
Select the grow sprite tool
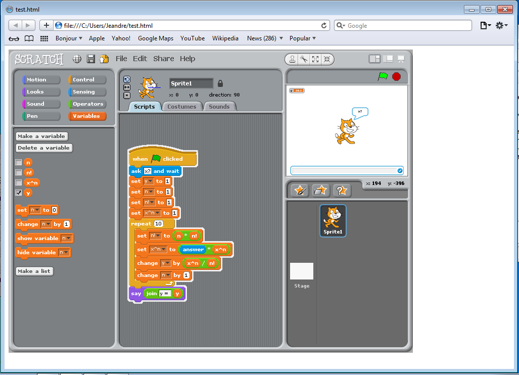click(x=315, y=59)
